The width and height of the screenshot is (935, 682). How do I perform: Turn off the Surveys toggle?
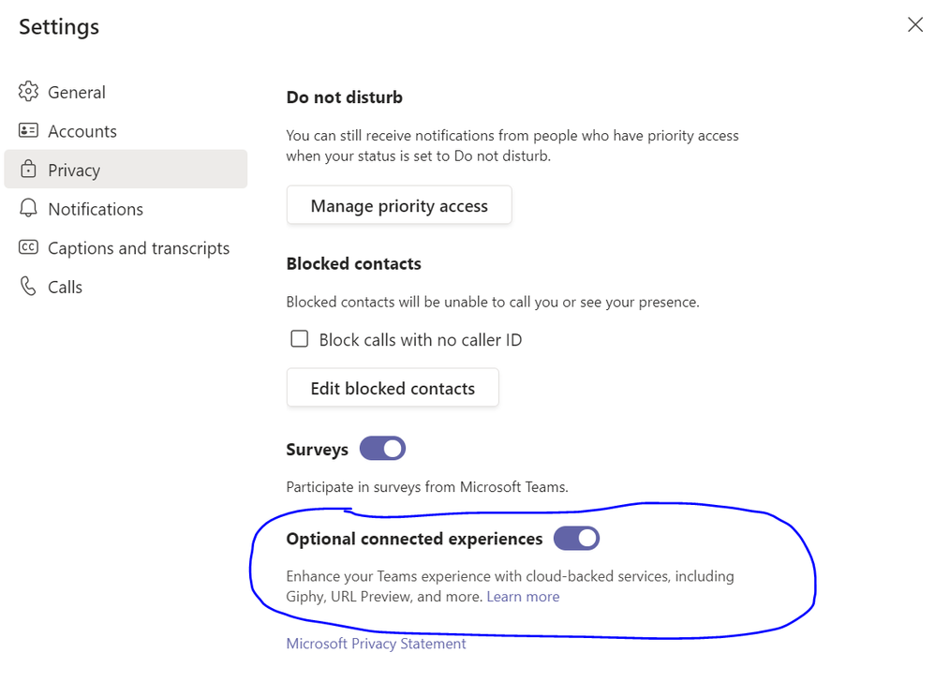point(383,449)
